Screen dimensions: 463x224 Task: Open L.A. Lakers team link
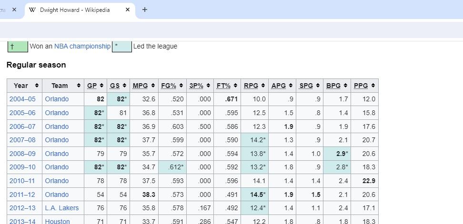pos(62,208)
